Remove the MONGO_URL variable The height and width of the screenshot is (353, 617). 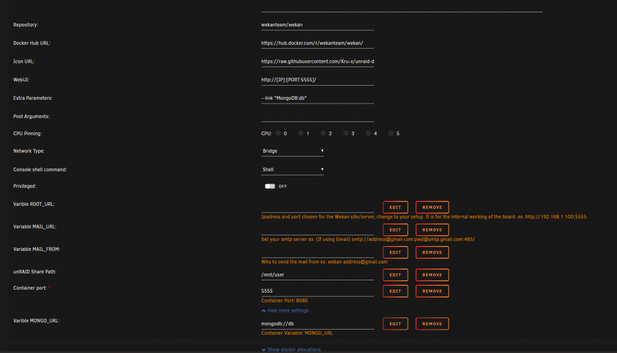[x=432, y=323]
